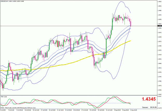The width and height of the screenshot is (162, 111).
Task: Click the large red 1.4345 price label
Action: (149, 99)
